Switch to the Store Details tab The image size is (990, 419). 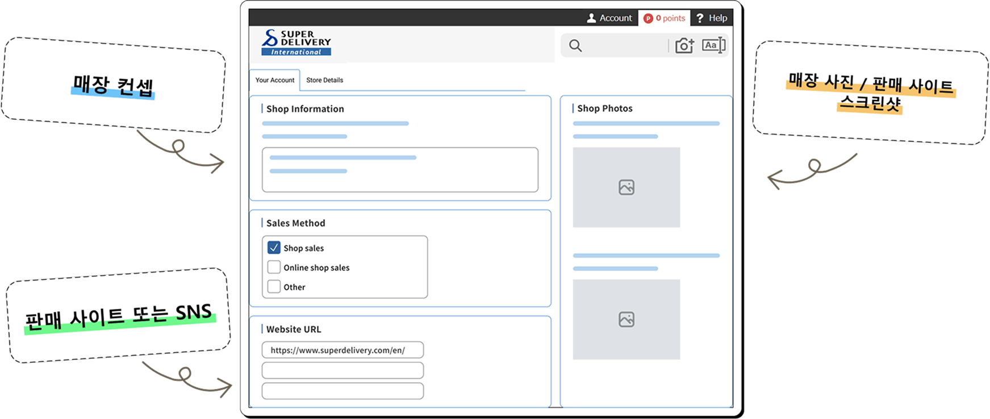click(x=324, y=80)
